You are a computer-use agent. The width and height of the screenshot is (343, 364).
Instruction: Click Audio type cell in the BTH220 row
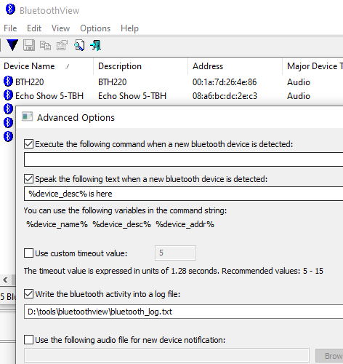tap(299, 82)
